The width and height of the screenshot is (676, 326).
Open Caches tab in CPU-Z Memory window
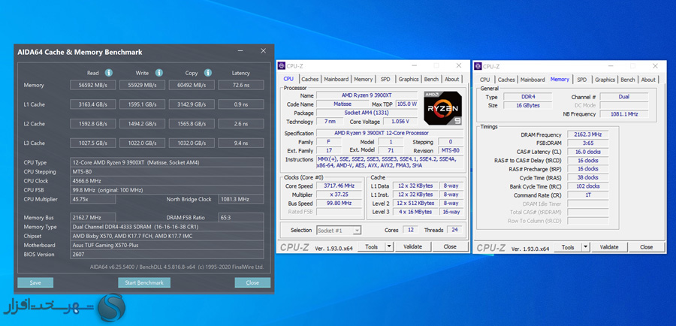(x=506, y=80)
